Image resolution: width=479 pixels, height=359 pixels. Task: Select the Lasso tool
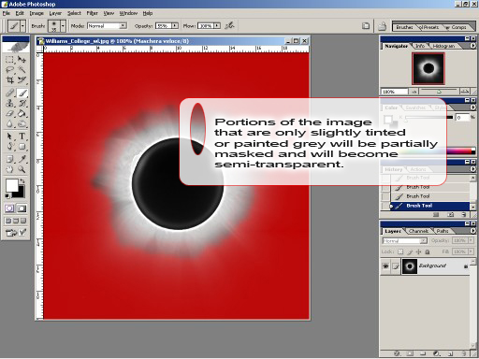(9, 70)
